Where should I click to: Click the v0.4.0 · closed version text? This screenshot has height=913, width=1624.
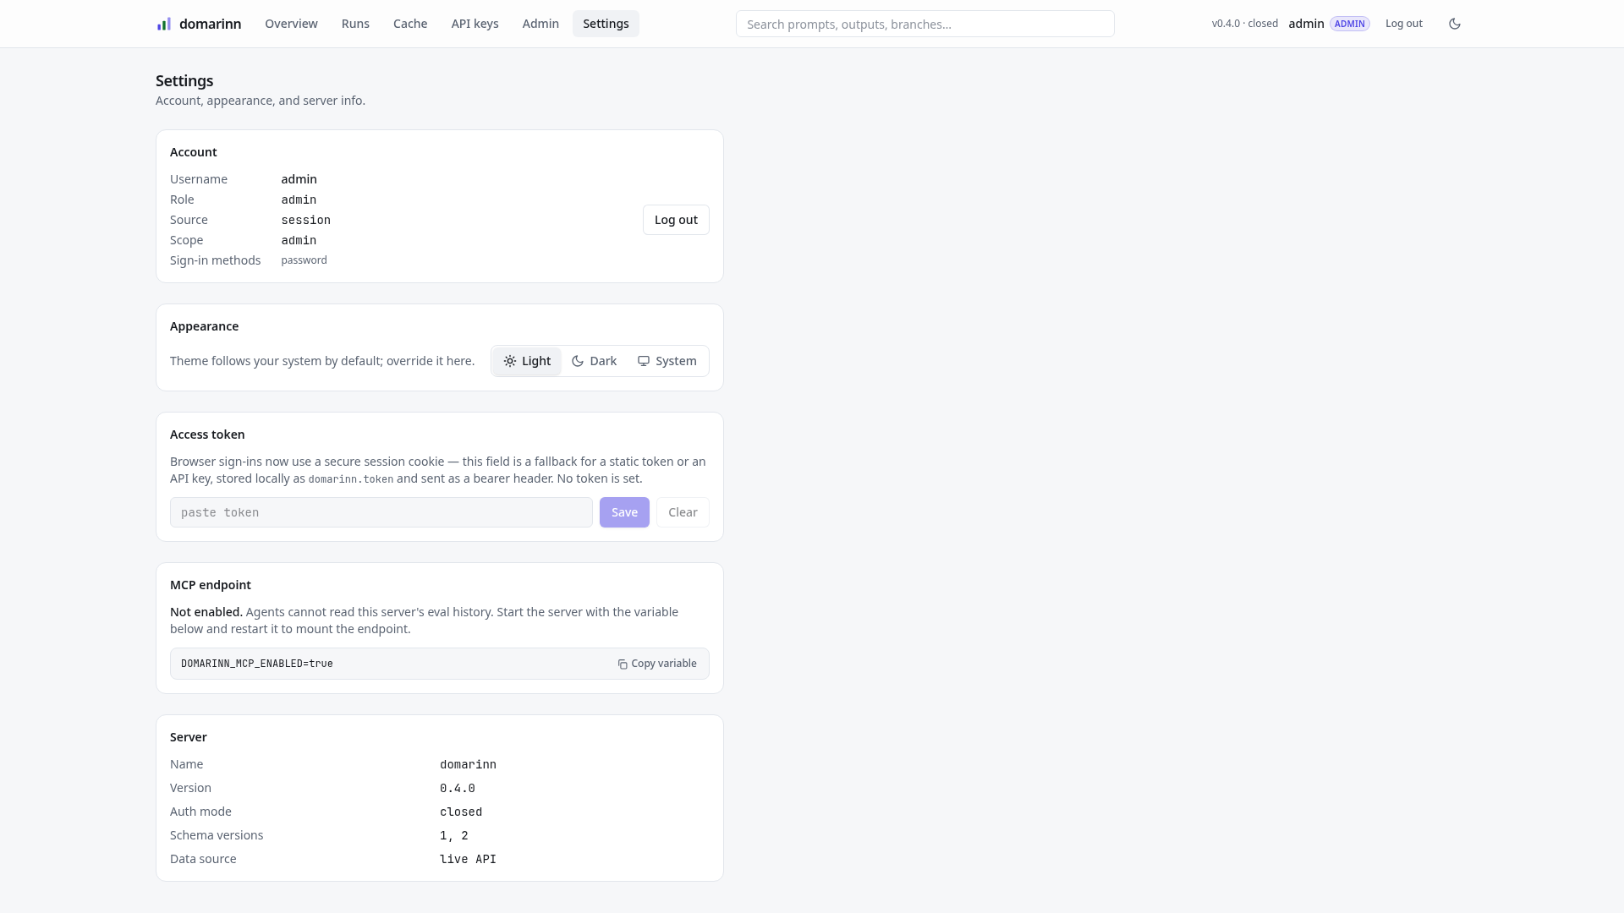point(1244,24)
